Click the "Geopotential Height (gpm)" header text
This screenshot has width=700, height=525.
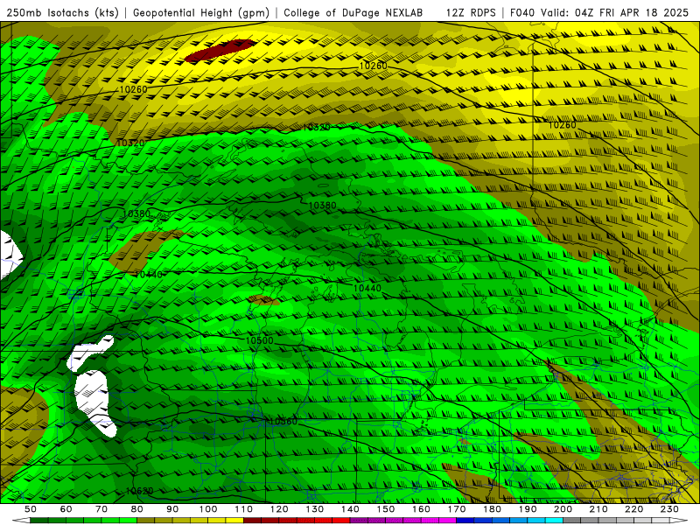coord(201,13)
